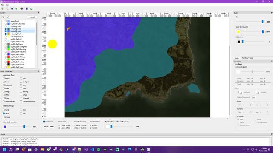Toggle visibility of valueFlg_Tier4 layer

pos(6,34)
